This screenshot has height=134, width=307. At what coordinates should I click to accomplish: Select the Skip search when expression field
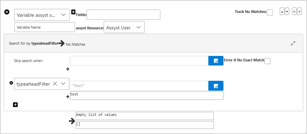click(x=139, y=61)
